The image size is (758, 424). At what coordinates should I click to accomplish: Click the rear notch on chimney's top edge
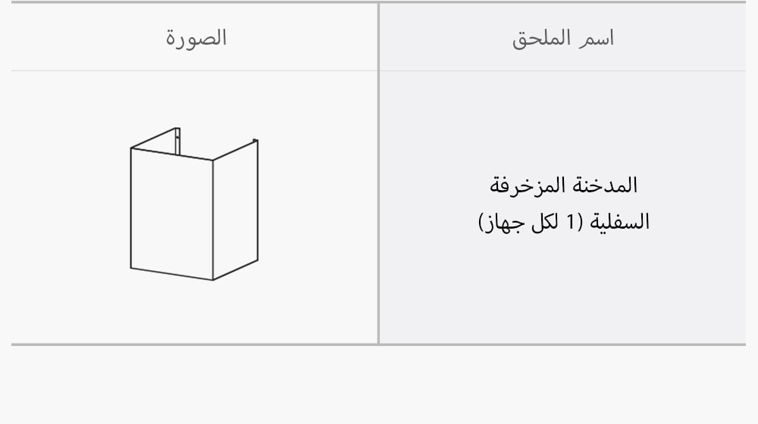coord(177,135)
